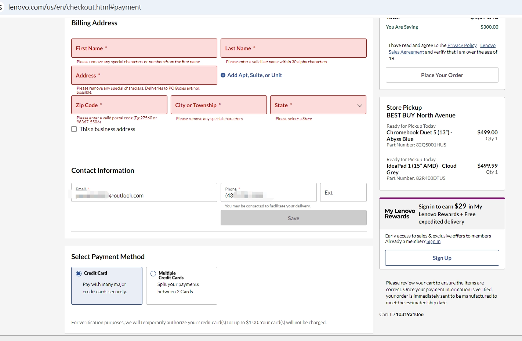Click the My Lenovo Rewards logo
Viewport: 522px width, 341px height.
tap(400, 214)
